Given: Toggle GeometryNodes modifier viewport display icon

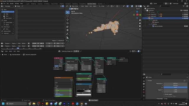Looking at the screenshot, I should pyautogui.click(x=185, y=26).
